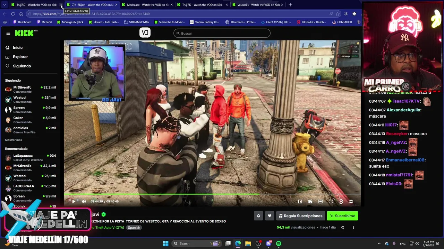This screenshot has width=444, height=249.
Task: Click the Buscar search field
Action: pyautogui.click(x=222, y=33)
